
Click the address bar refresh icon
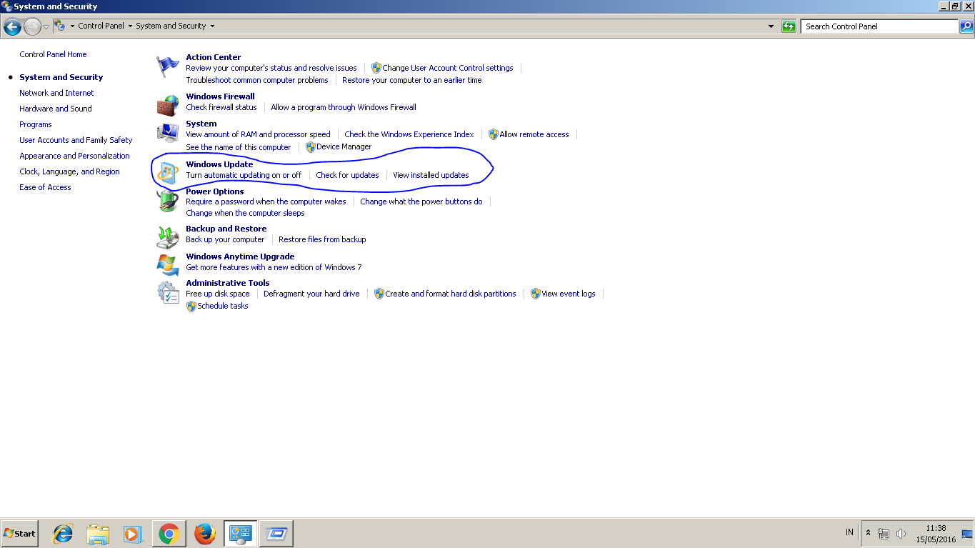point(789,26)
